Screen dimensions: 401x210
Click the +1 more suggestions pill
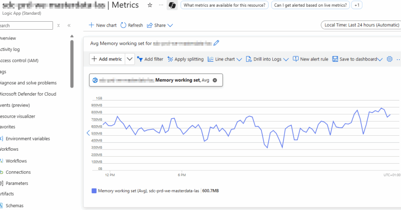pyautogui.click(x=357, y=5)
